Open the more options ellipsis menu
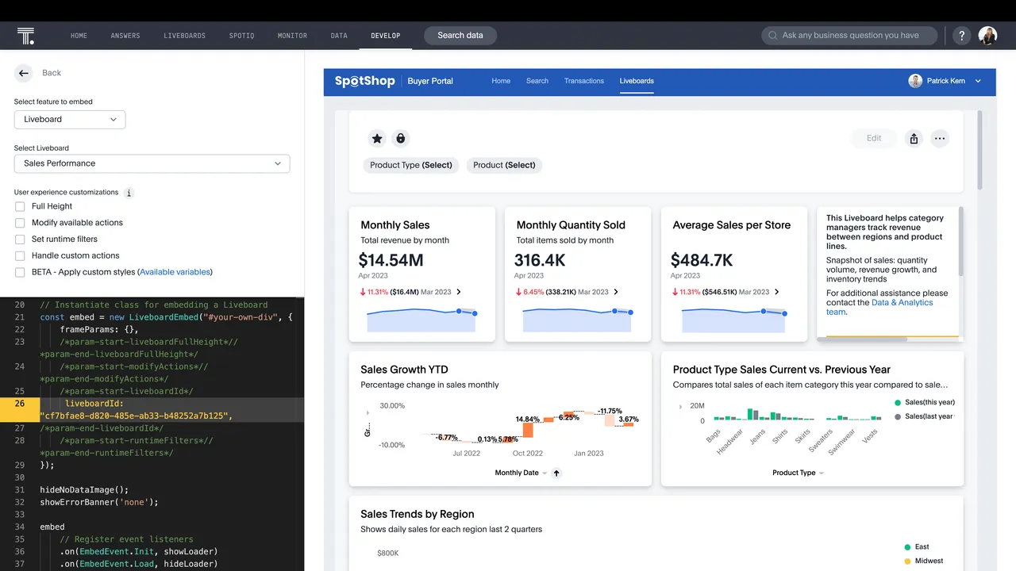 940,139
